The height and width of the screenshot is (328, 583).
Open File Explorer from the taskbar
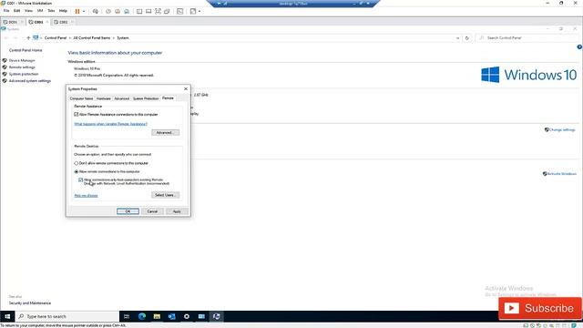pos(157,316)
